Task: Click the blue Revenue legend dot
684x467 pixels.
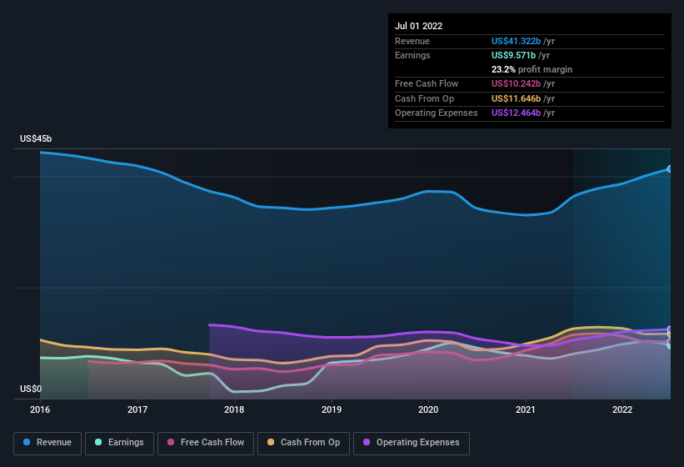Action: (27, 443)
